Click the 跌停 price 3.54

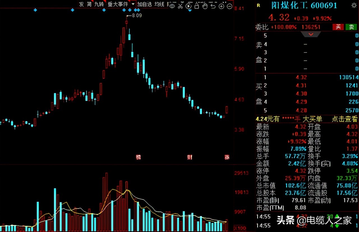[353, 171]
